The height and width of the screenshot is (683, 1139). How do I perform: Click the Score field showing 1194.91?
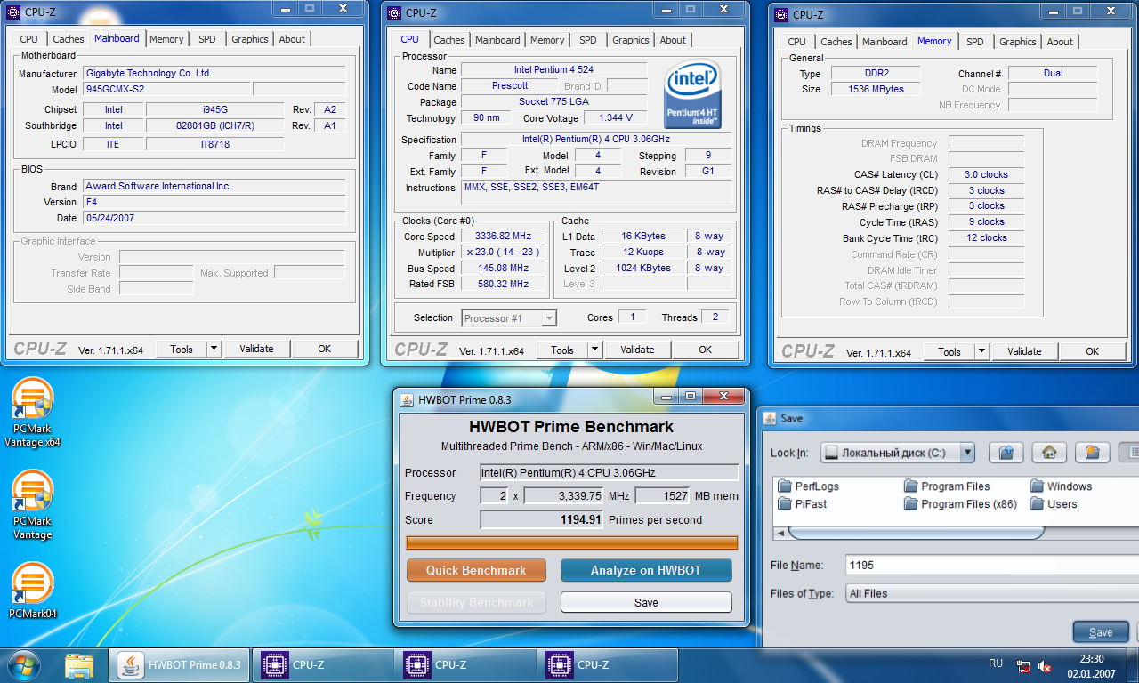pos(542,519)
